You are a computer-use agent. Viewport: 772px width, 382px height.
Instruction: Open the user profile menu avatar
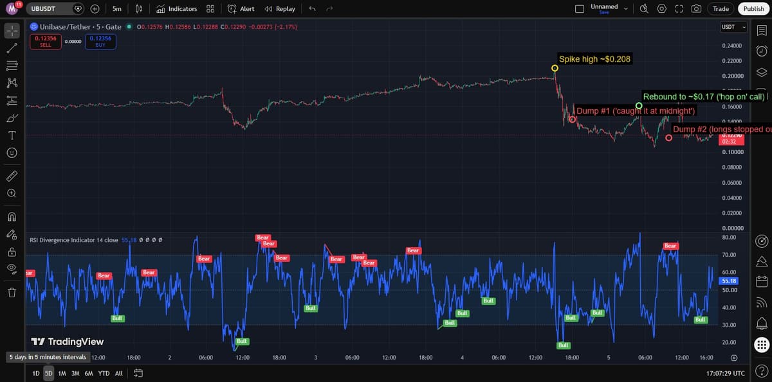[11, 8]
